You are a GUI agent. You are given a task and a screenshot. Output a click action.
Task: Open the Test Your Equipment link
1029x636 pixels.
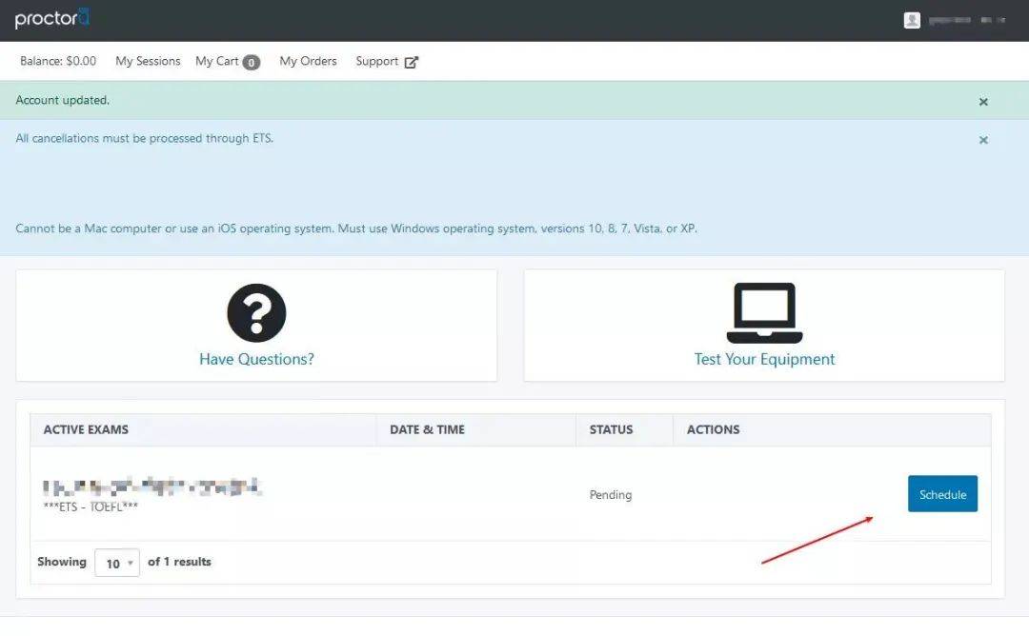click(764, 359)
